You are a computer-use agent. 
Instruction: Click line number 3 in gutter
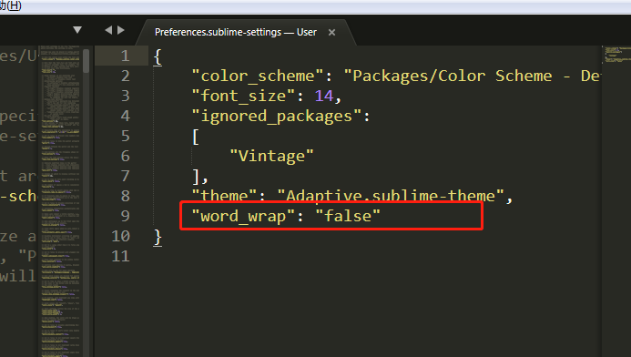pyautogui.click(x=125, y=96)
